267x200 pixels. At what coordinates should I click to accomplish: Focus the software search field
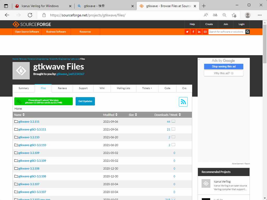tap(227, 32)
